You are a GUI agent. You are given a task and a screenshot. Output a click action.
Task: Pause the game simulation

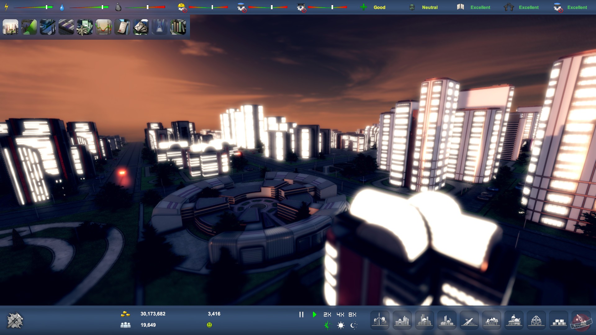click(301, 315)
